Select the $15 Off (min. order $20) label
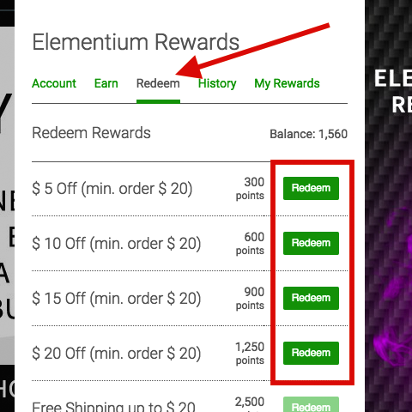 tap(117, 299)
